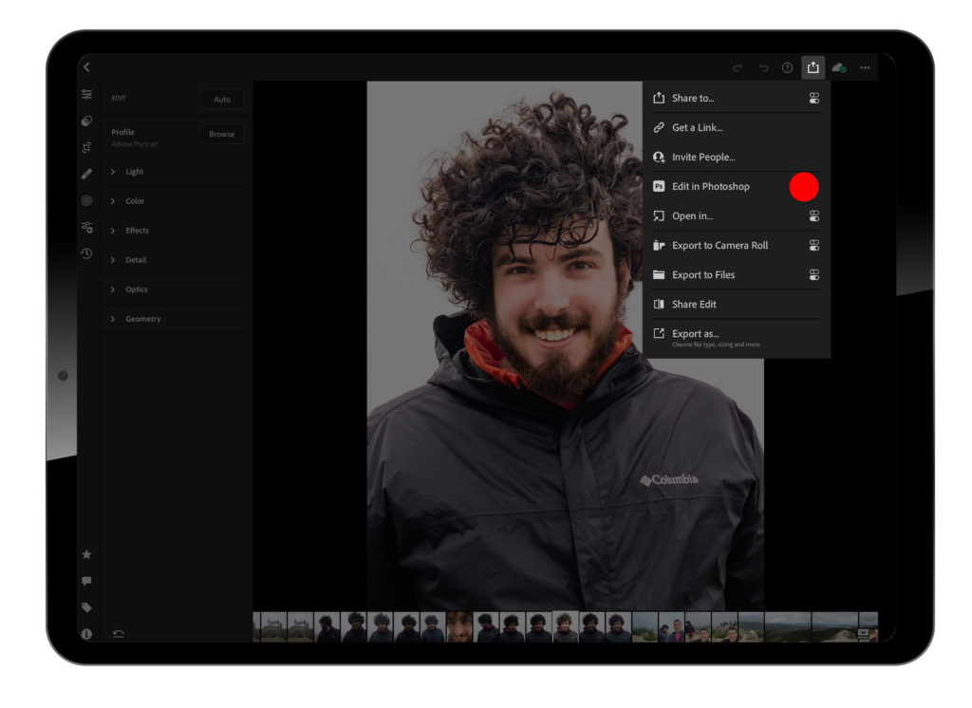Viewport: 972px width, 708px height.
Task: Open the Help question-mark icon
Action: pyautogui.click(x=787, y=67)
